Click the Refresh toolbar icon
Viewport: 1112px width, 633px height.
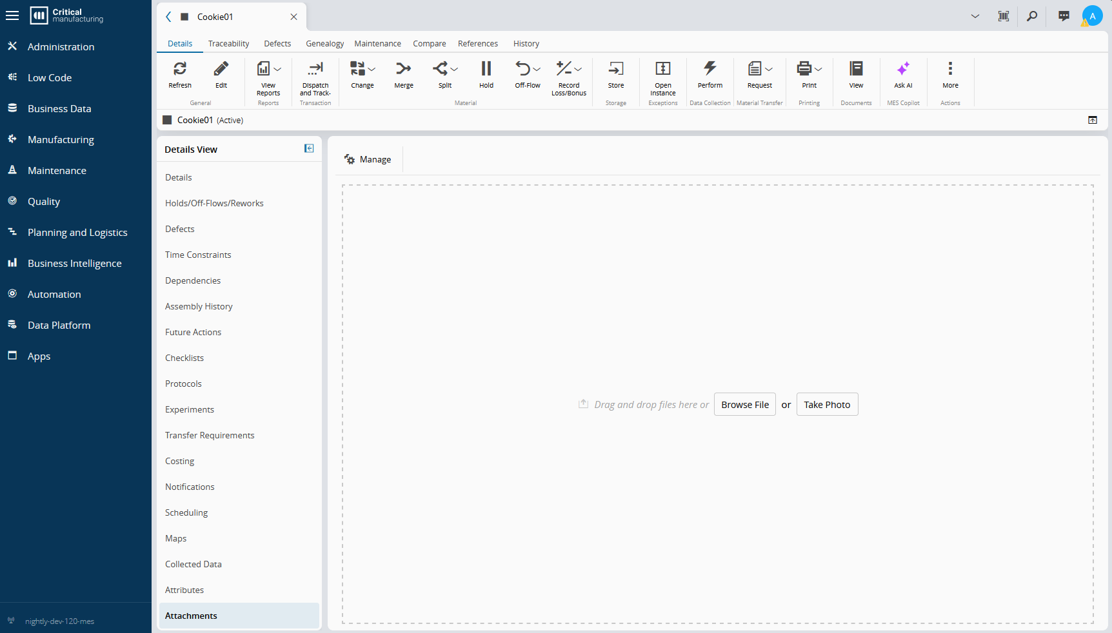coord(180,68)
